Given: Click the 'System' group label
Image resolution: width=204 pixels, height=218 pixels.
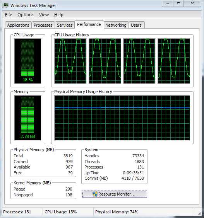Looking at the screenshot, I should coord(91,150).
